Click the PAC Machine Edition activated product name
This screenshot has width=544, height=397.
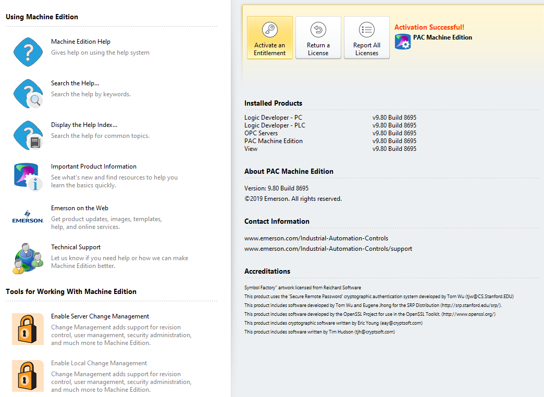442,37
